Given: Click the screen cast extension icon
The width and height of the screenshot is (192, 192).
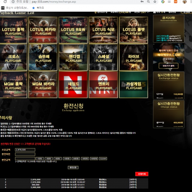Looking at the screenshot, I should click(169, 1).
